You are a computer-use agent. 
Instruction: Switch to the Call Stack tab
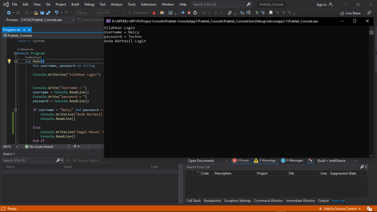click(193, 201)
